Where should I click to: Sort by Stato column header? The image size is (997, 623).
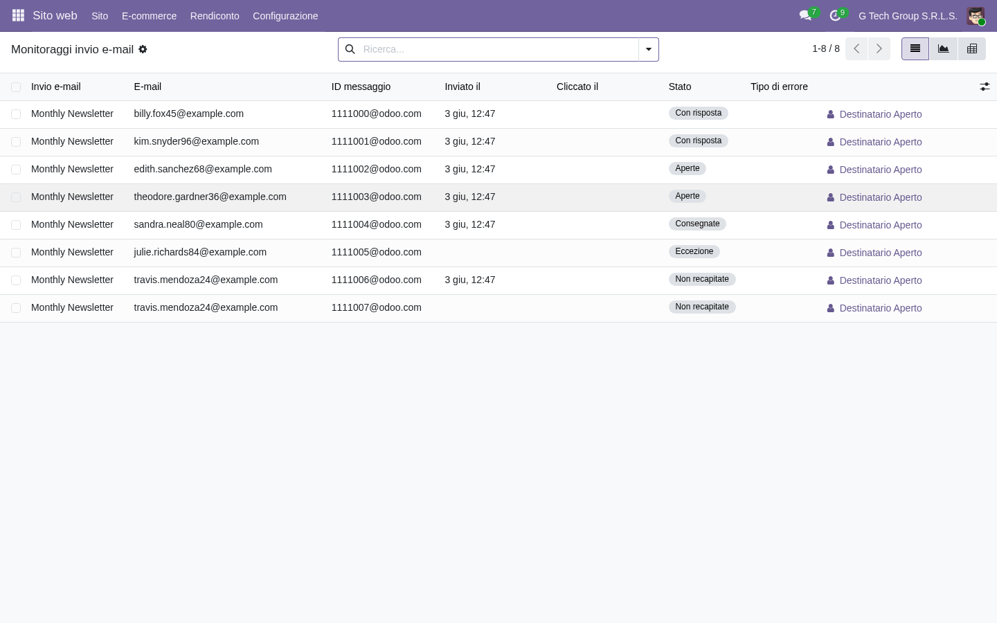point(680,87)
